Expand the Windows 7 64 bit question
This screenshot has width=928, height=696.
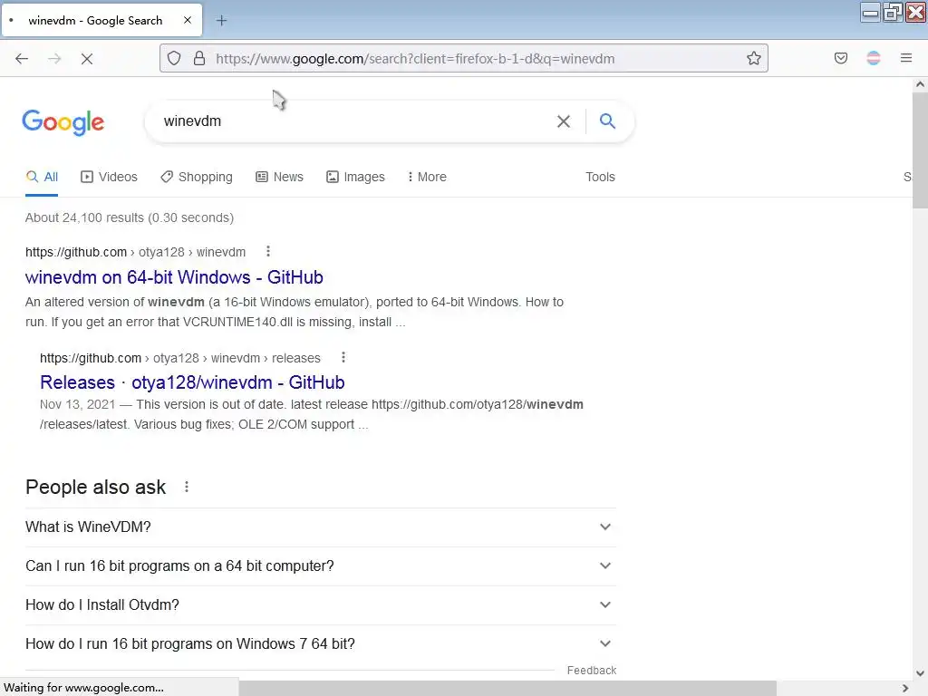tap(321, 644)
